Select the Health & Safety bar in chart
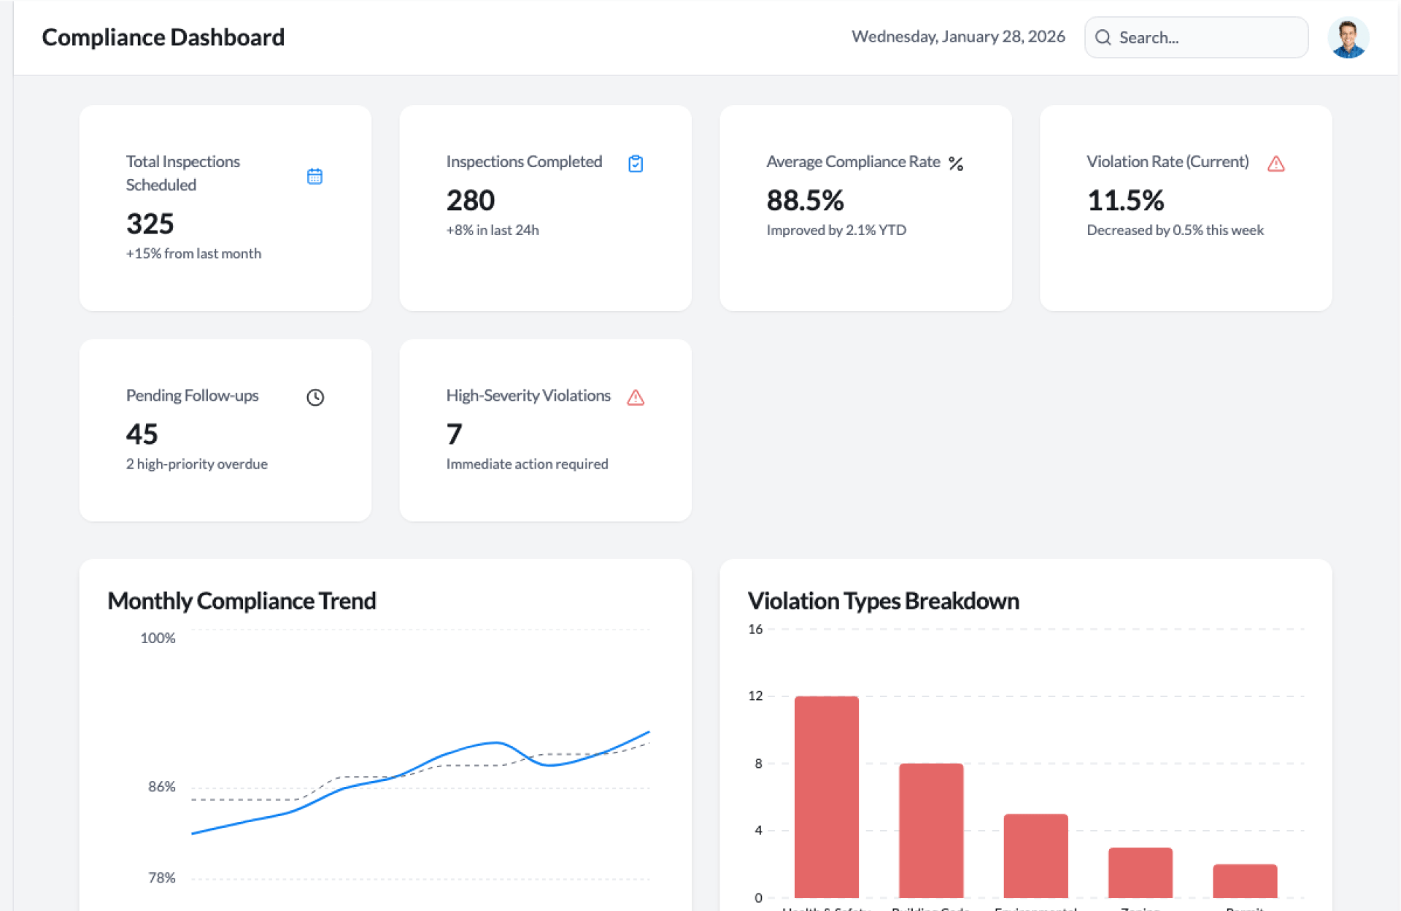1401x911 pixels. tap(826, 796)
